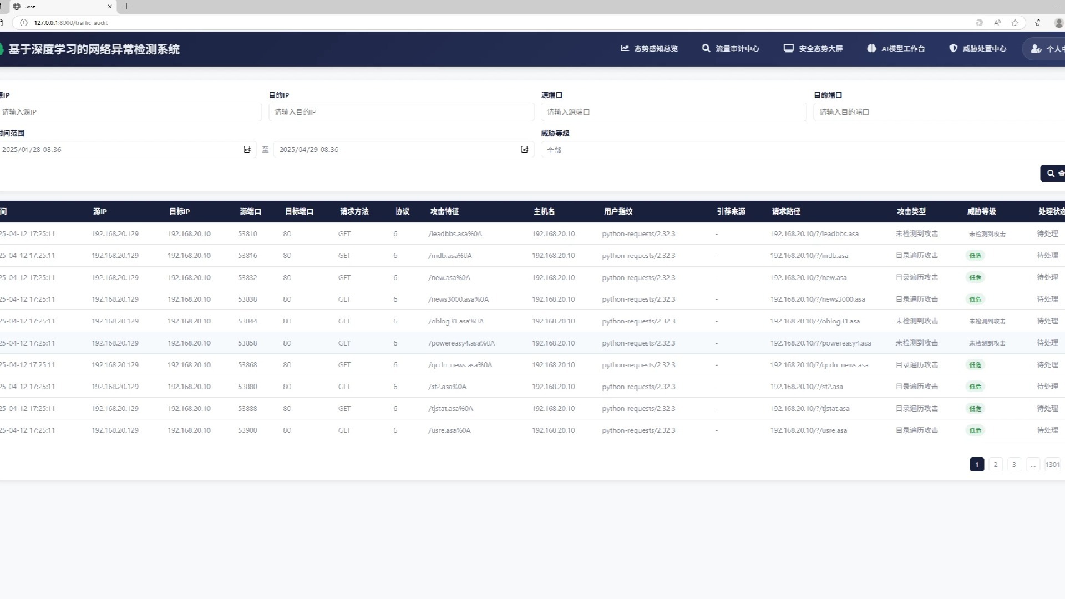Click the favorites star icon in address bar
Screen dimensions: 1065x599
[1015, 23]
